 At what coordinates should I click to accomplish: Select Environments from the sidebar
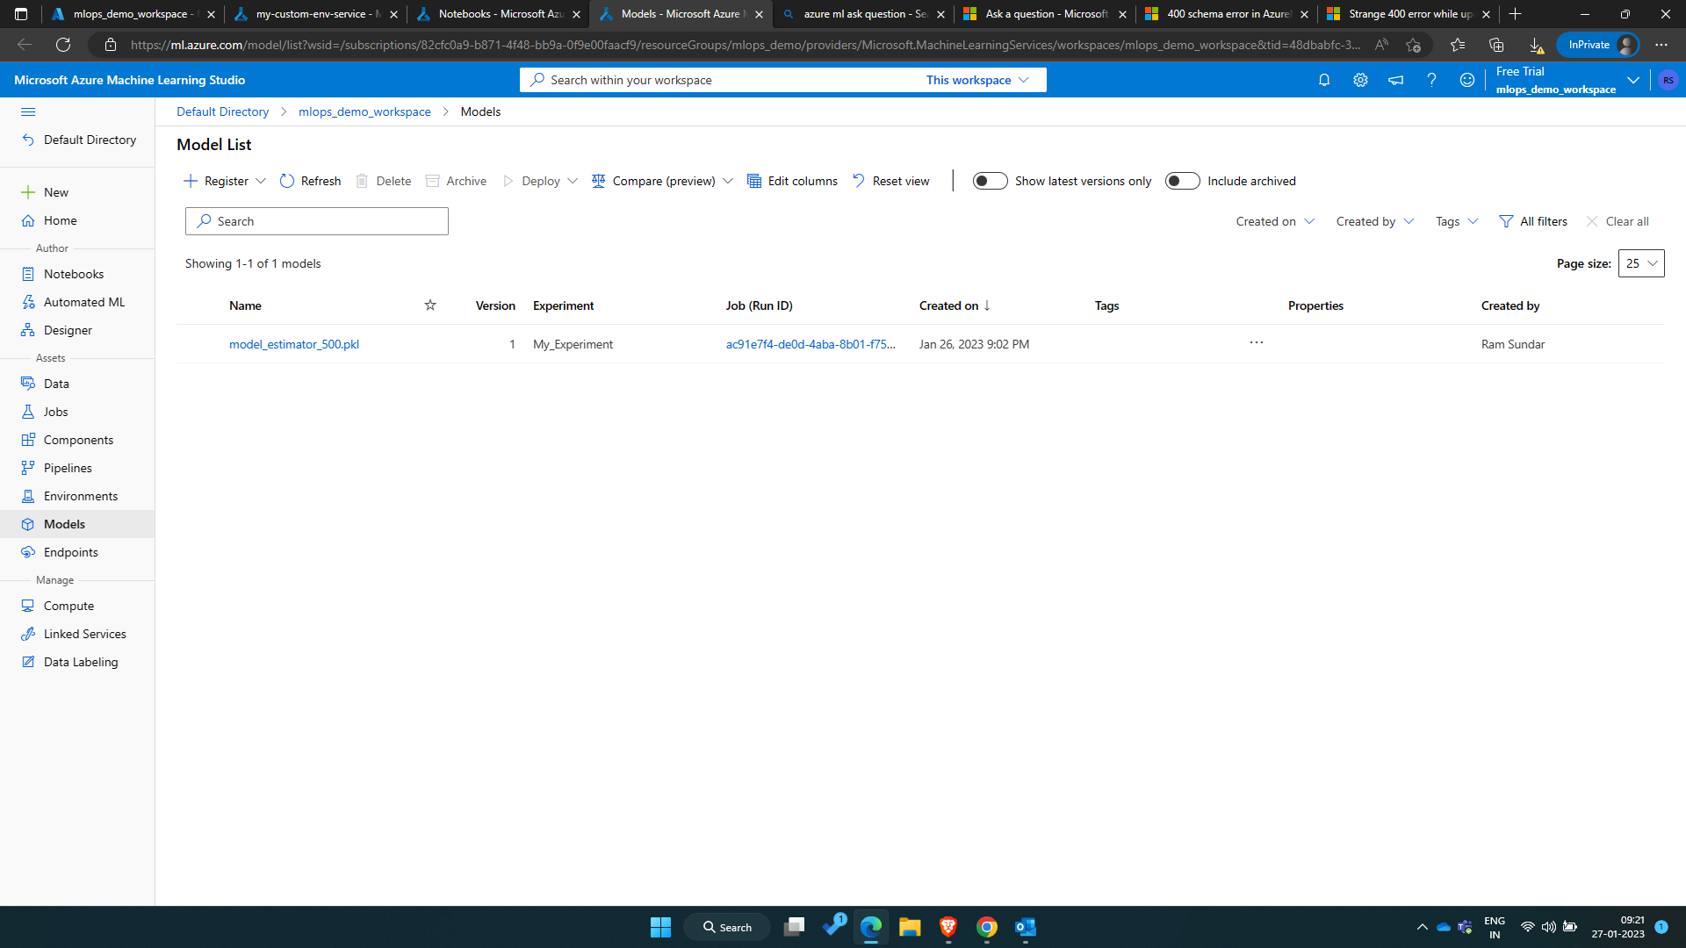[81, 495]
